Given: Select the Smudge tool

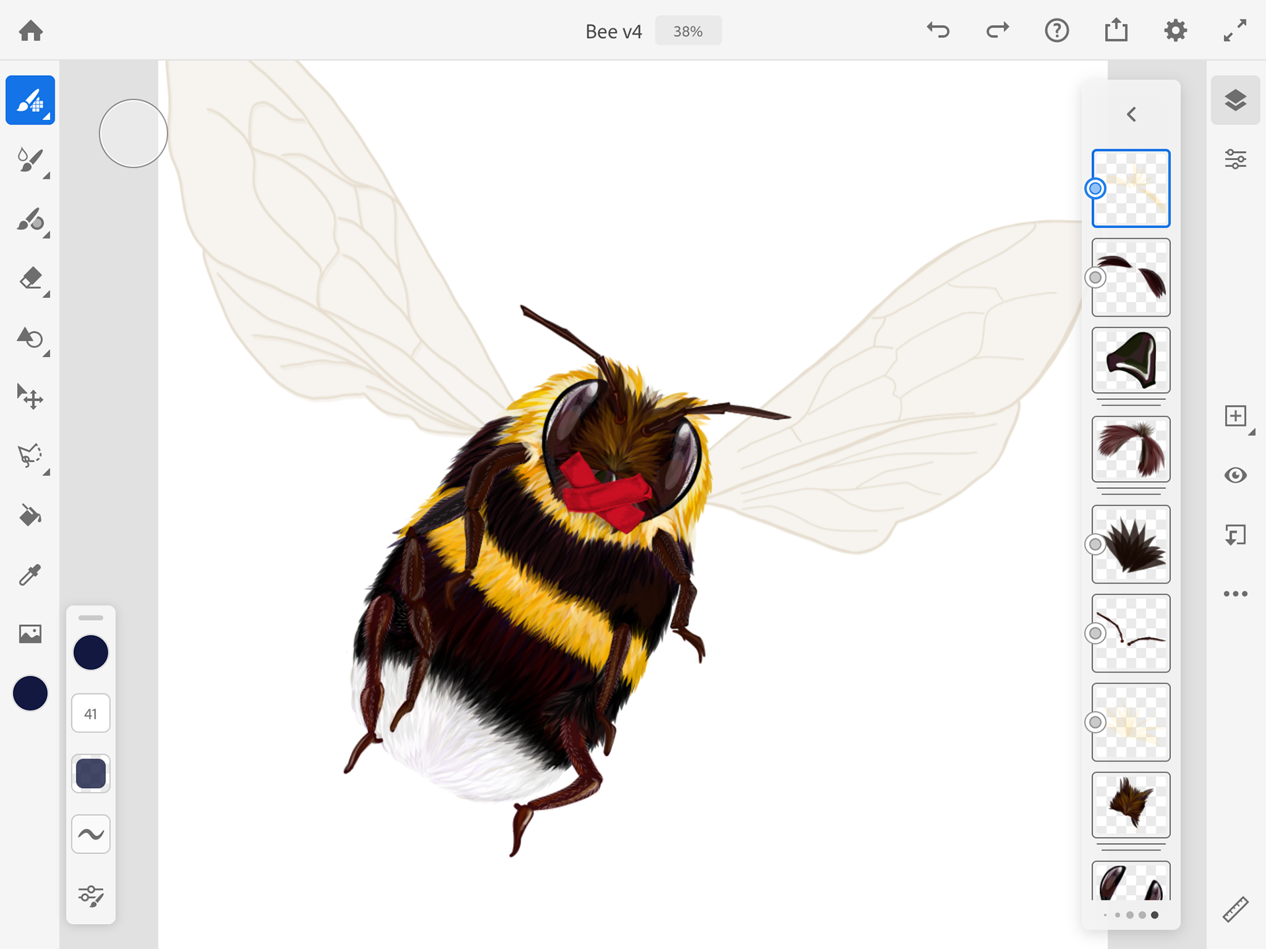Looking at the screenshot, I should click(x=30, y=219).
